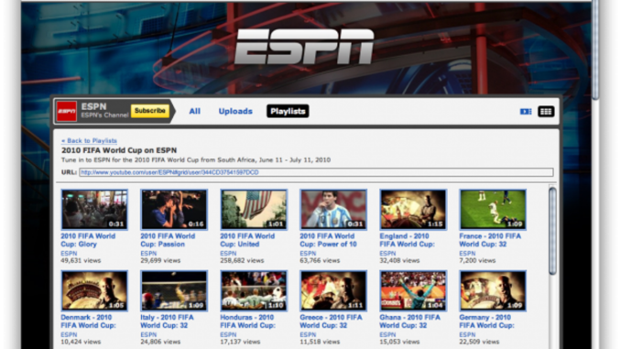Click France - 2010 FIFA World Cup: 32 title
The width and height of the screenshot is (621, 349).
coord(490,240)
